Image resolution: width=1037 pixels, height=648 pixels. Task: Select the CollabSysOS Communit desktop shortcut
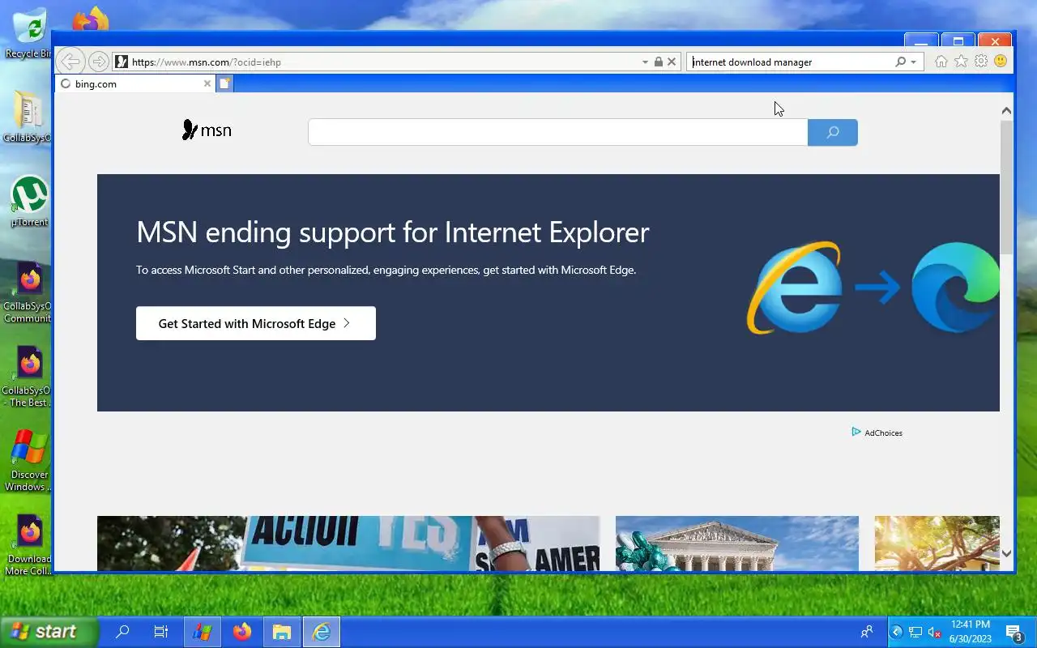pos(29,292)
